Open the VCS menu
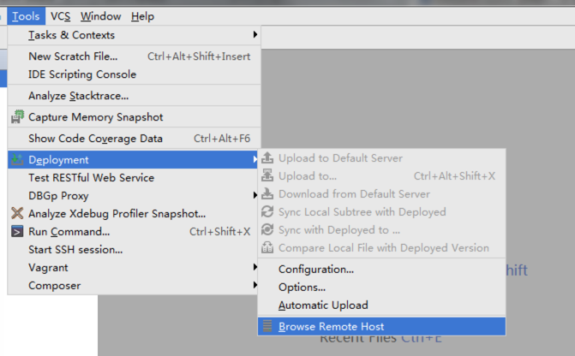This screenshot has width=575, height=356. pos(60,16)
